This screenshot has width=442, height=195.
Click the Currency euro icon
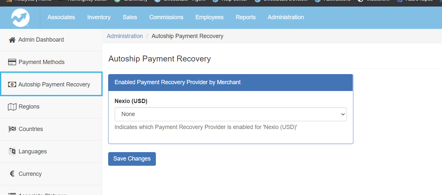[x=12, y=174]
